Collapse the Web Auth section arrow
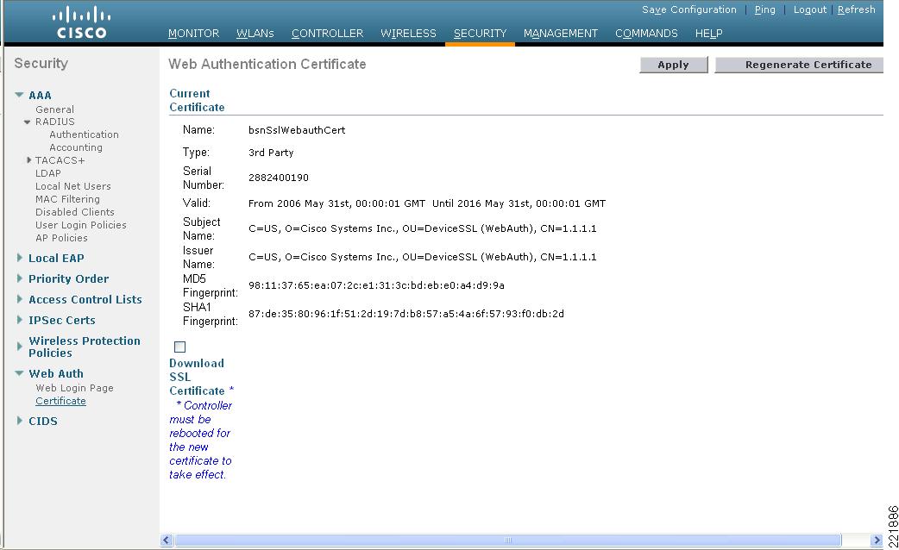This screenshot has width=899, height=550. click(x=19, y=373)
